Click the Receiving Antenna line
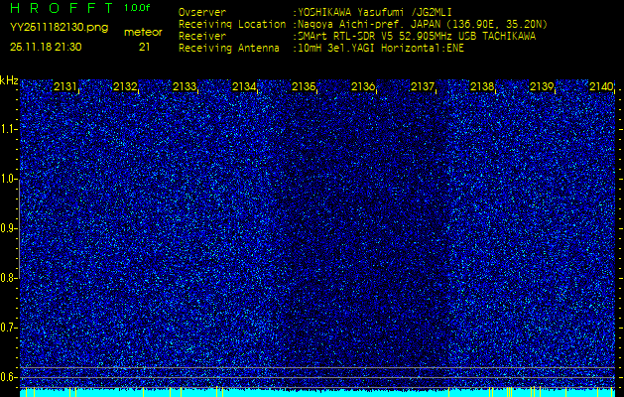This screenshot has height=397, width=624. 321,49
